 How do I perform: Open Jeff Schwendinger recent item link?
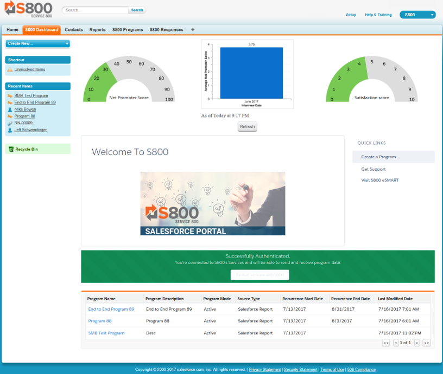click(30, 130)
